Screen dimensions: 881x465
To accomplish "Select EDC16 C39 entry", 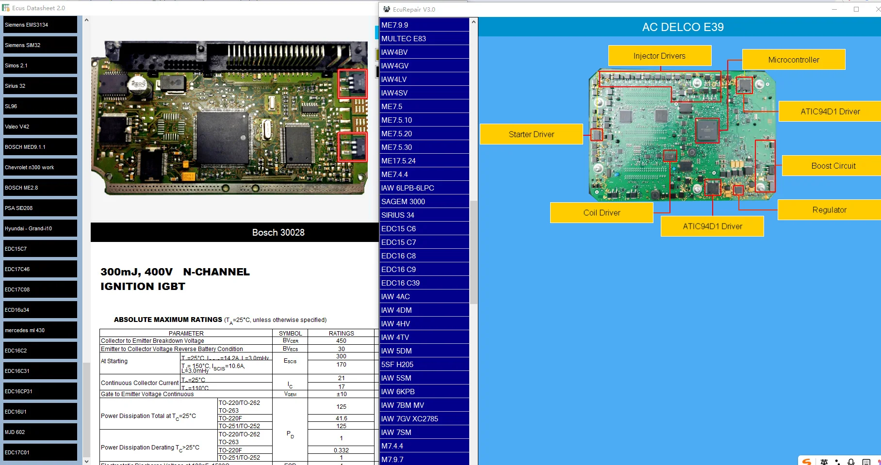I will 424,283.
